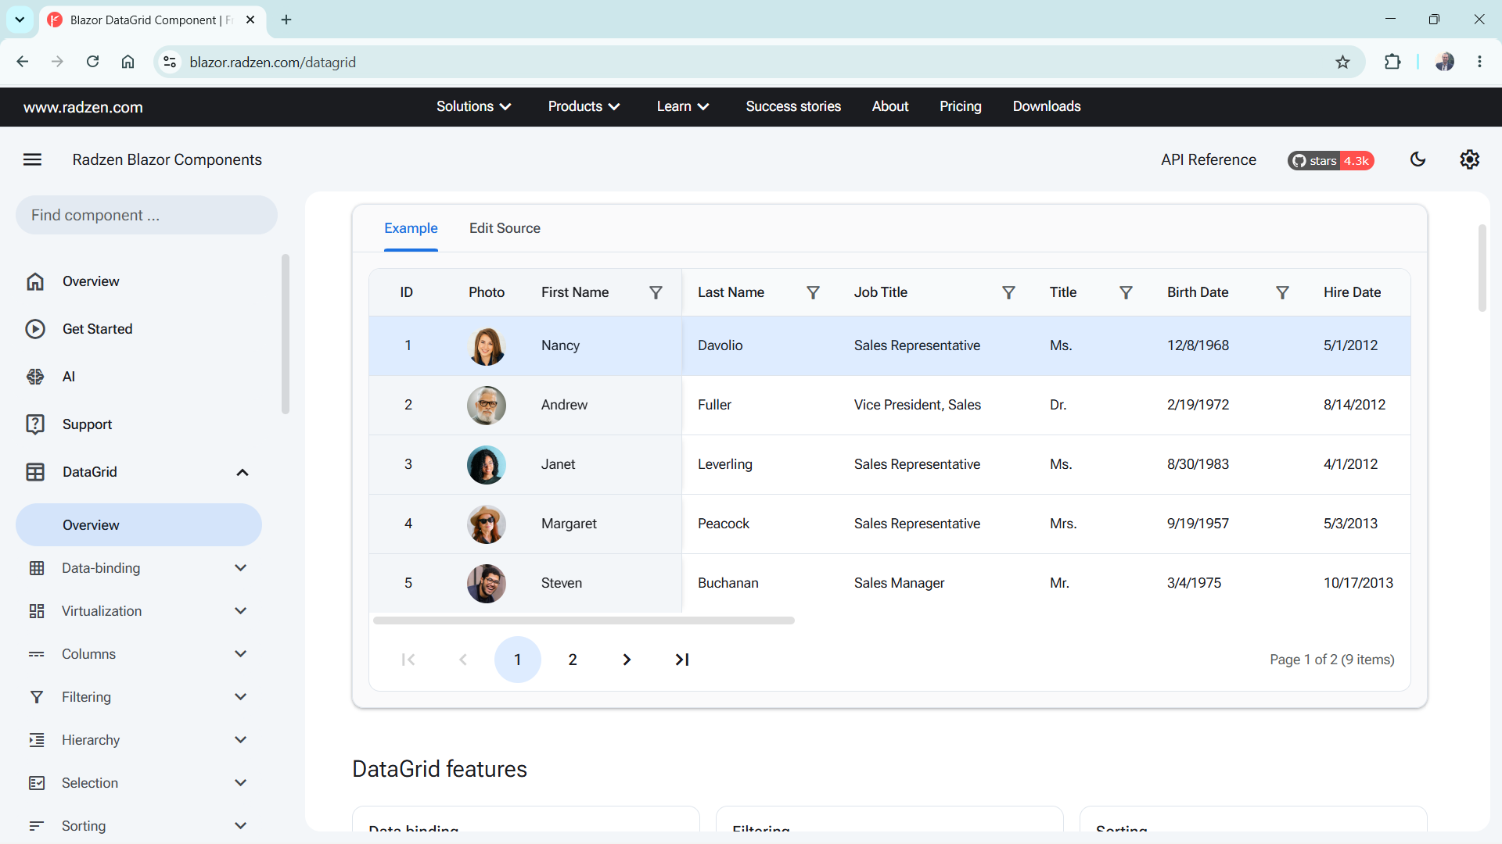Go to the previous grid page arrow
1502x844 pixels.
pos(462,660)
